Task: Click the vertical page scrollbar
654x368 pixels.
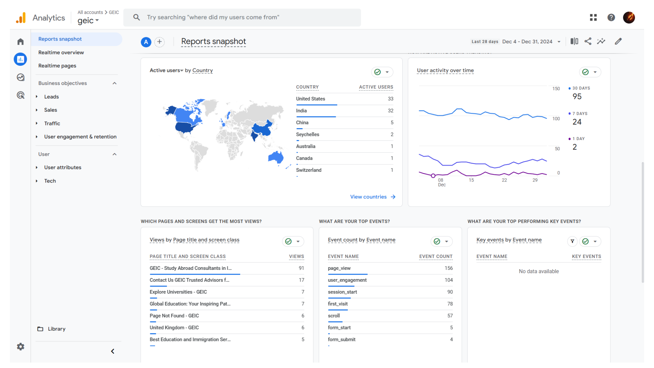Action: (x=643, y=222)
